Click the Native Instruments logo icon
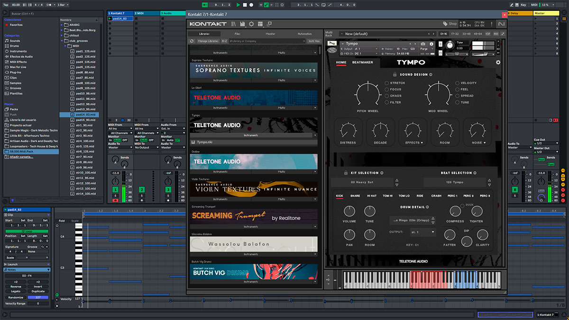Viewport: 569px width, 320px height. (x=501, y=24)
